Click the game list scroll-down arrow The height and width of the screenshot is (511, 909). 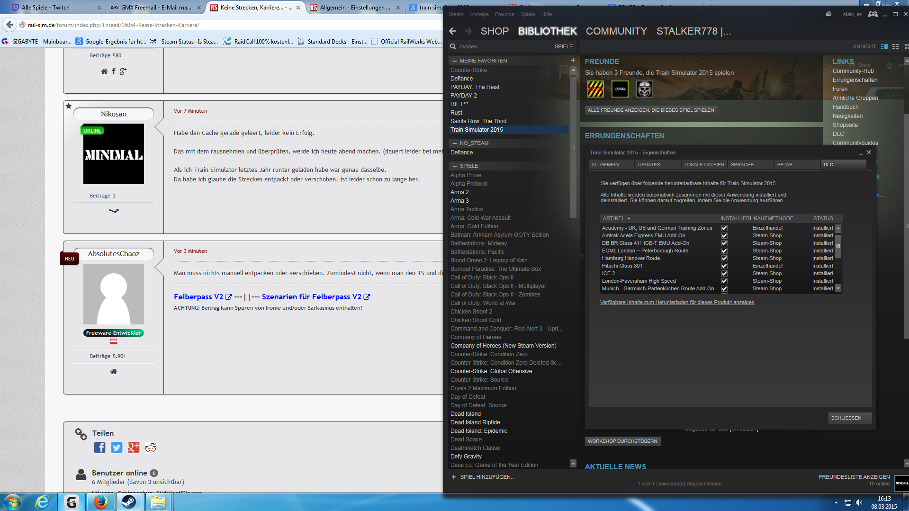573,464
